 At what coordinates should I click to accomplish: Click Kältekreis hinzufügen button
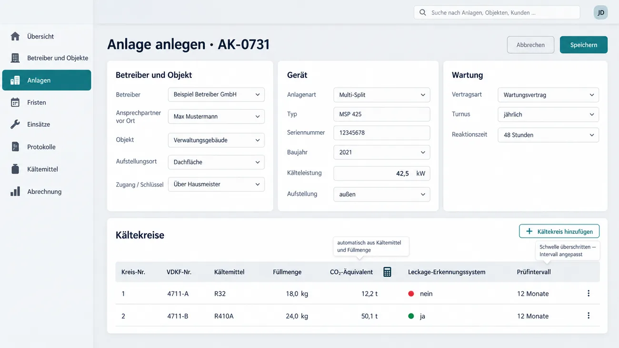(x=559, y=232)
